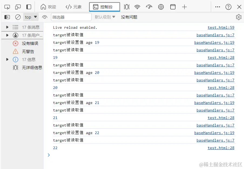Open console settings gear icon
Viewport: 244px width, 169px height.
click(239, 17)
